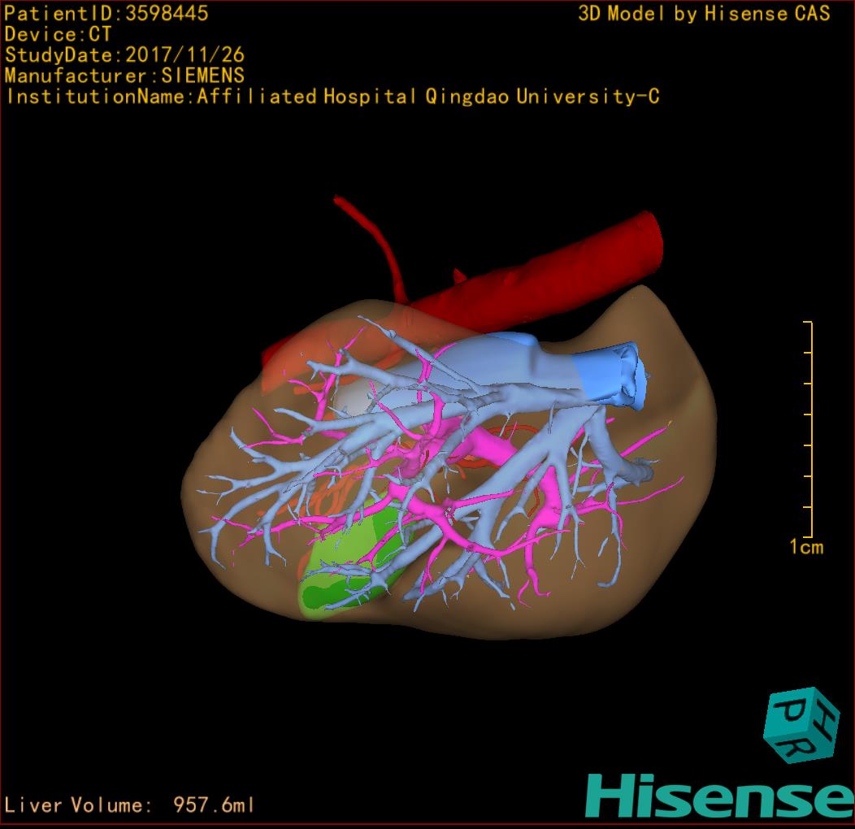Screen dimensions: 855x829
Task: Click the Liver Volume 957.6ml readout
Action: (x=129, y=805)
